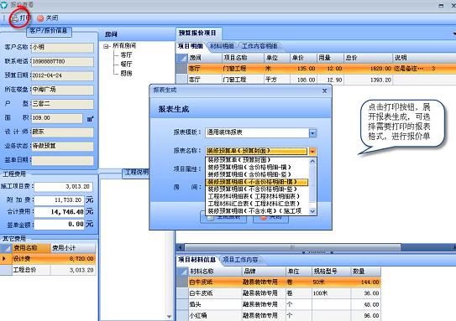This screenshot has width=456, height=321.
Task: Select the 工程总价 row in 其它费用
Action: 48,270
